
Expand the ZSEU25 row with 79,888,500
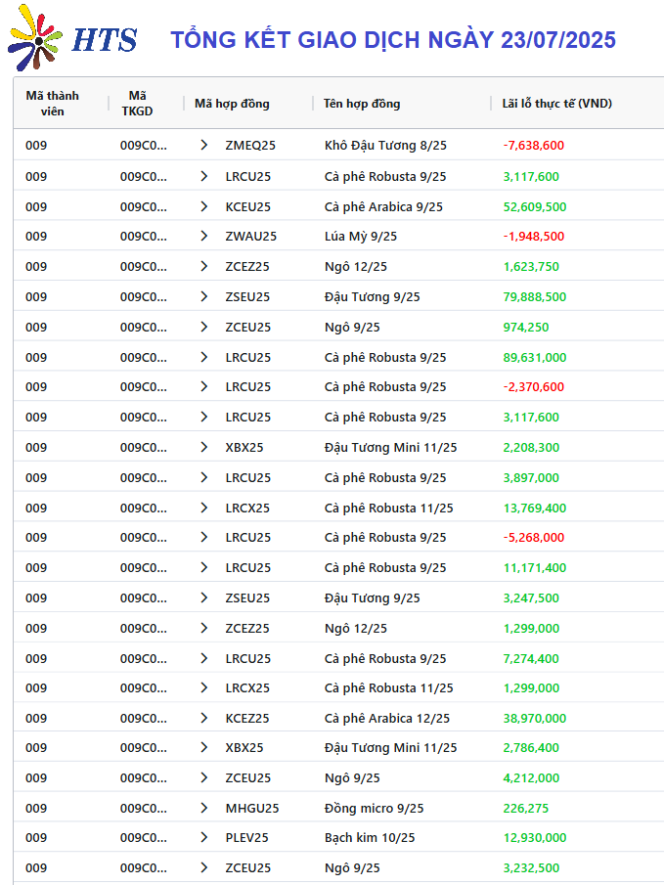pos(203,296)
